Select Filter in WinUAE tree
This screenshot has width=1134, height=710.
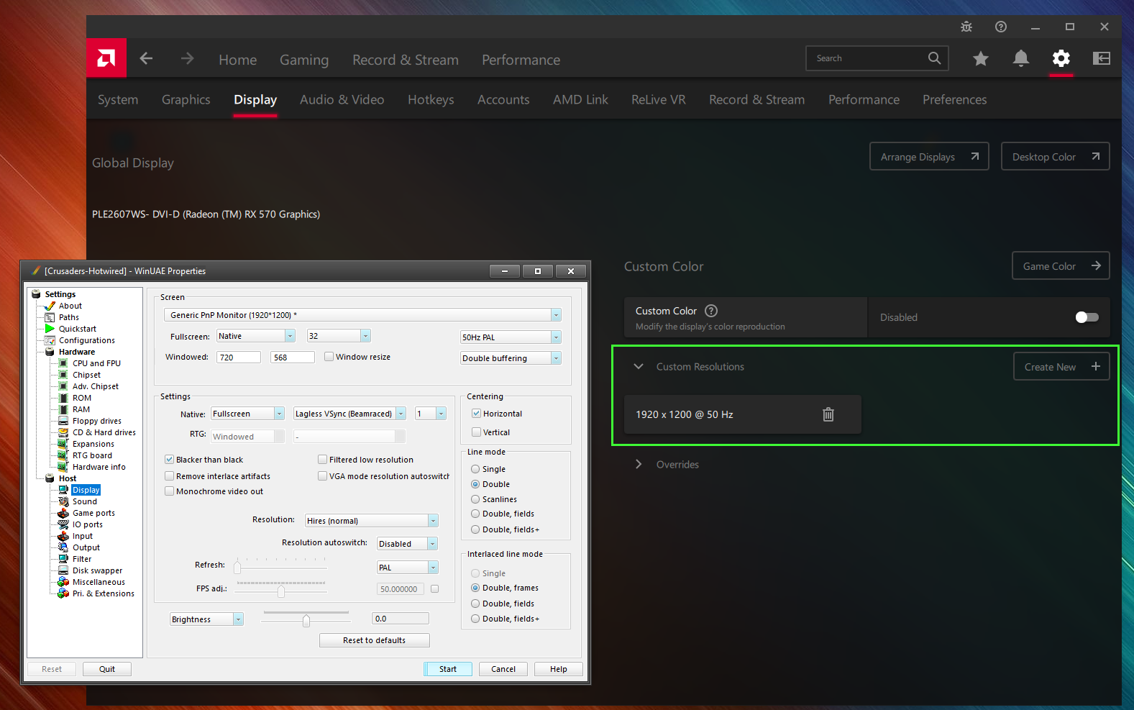(x=82, y=559)
